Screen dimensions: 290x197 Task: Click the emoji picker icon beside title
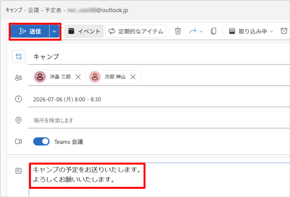click(19, 57)
